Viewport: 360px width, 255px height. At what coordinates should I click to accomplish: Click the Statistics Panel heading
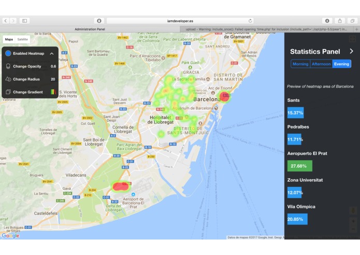point(315,52)
